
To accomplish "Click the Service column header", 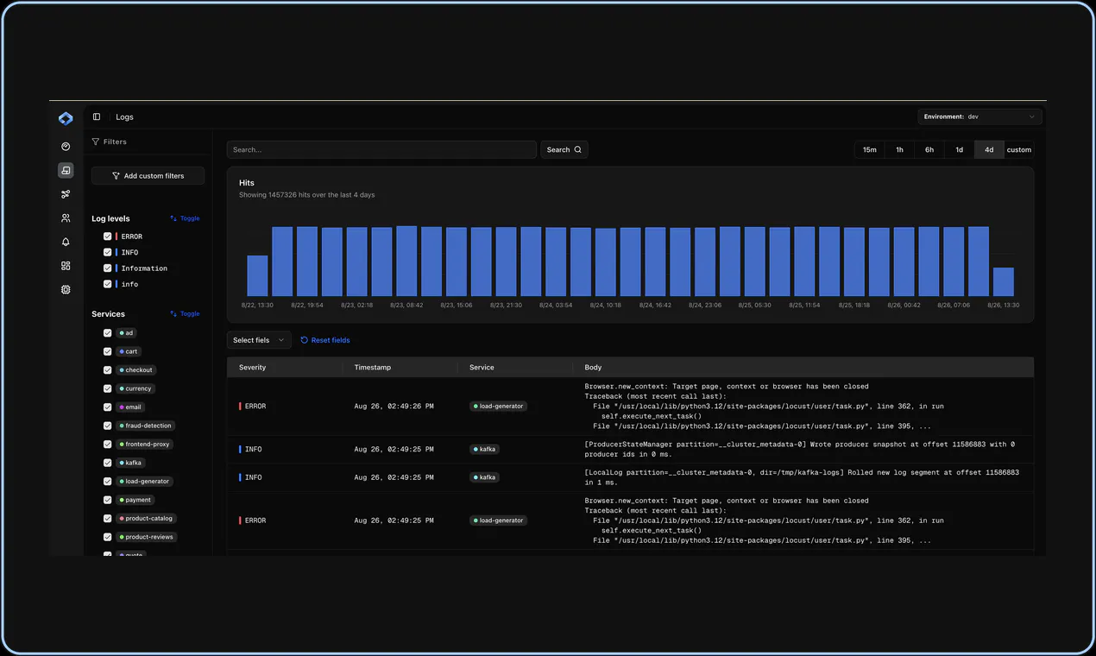I will pos(482,368).
